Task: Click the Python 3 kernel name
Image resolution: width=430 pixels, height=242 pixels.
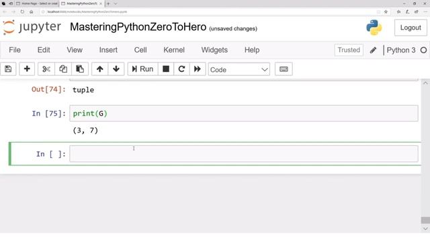Action: click(x=401, y=50)
